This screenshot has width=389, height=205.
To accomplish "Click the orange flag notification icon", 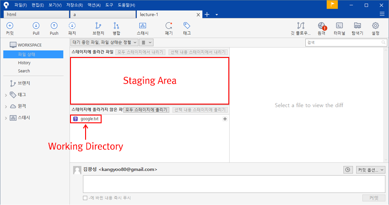I will [x=332, y=5].
